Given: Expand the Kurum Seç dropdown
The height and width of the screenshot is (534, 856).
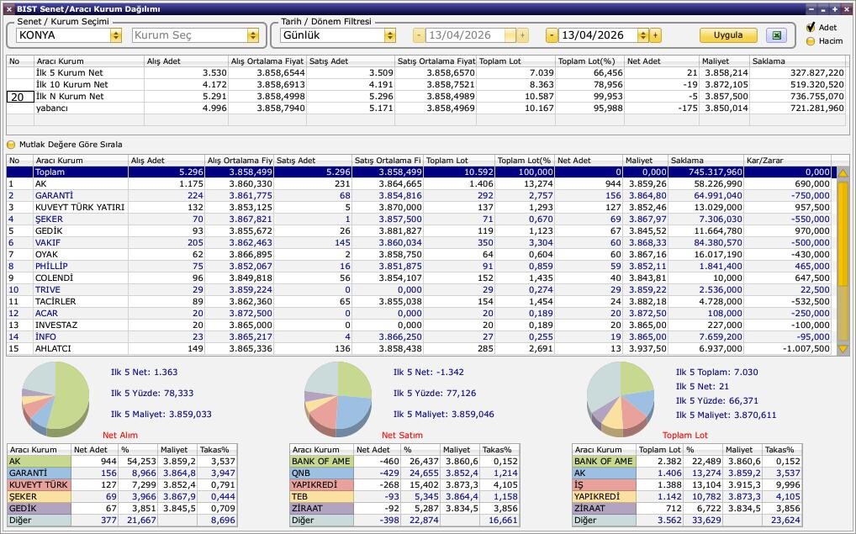Looking at the screenshot, I should [x=252, y=35].
